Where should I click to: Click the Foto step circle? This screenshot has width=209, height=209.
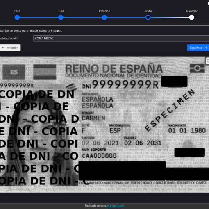(17, 18)
